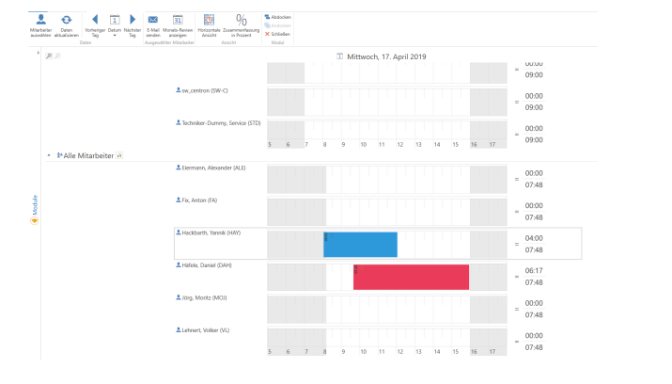Jump to next day with Nächster Tag
The width and height of the screenshot is (672, 384).
133,20
